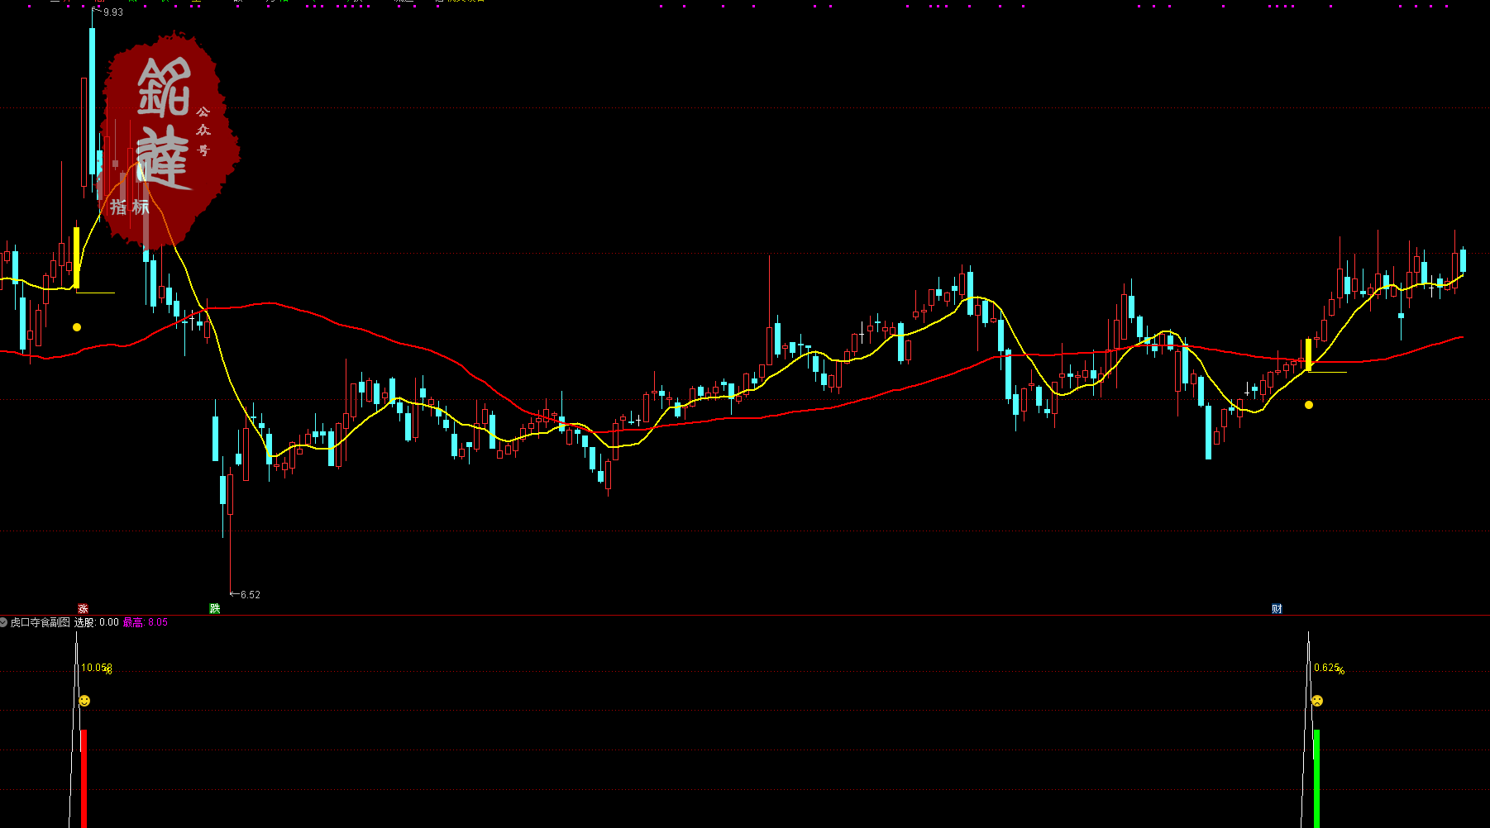Click the red 涨 marker icon
1490x828 pixels.
(83, 609)
